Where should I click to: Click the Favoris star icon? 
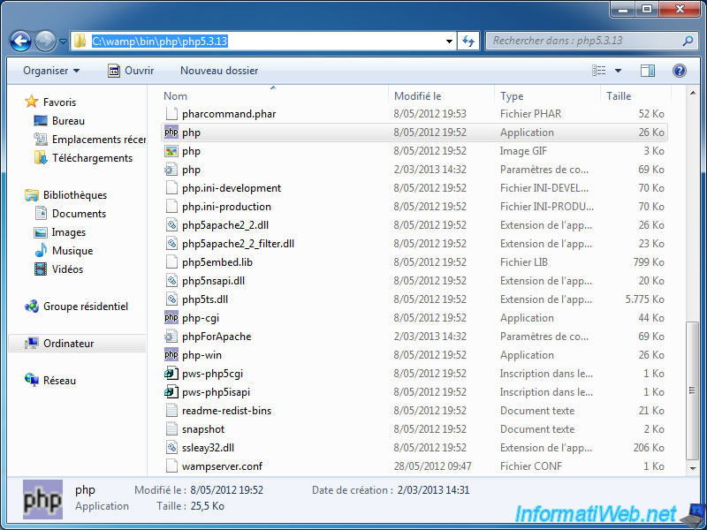pyautogui.click(x=32, y=102)
